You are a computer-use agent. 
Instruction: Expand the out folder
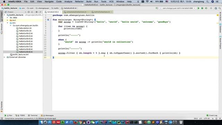(8, 20)
